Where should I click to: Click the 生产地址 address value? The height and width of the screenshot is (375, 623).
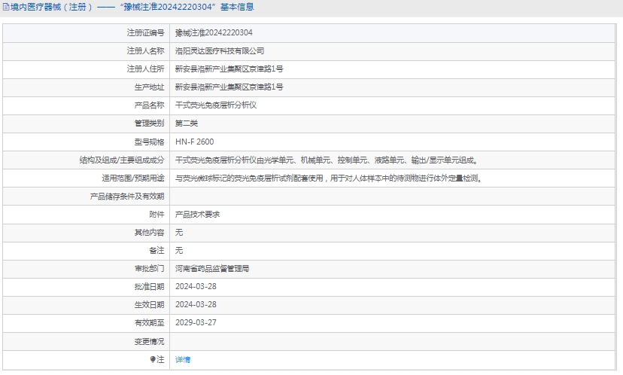229,87
